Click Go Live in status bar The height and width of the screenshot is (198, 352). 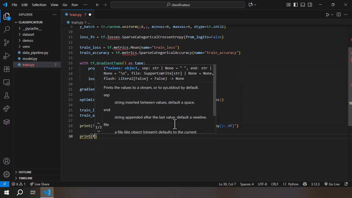point(332,184)
